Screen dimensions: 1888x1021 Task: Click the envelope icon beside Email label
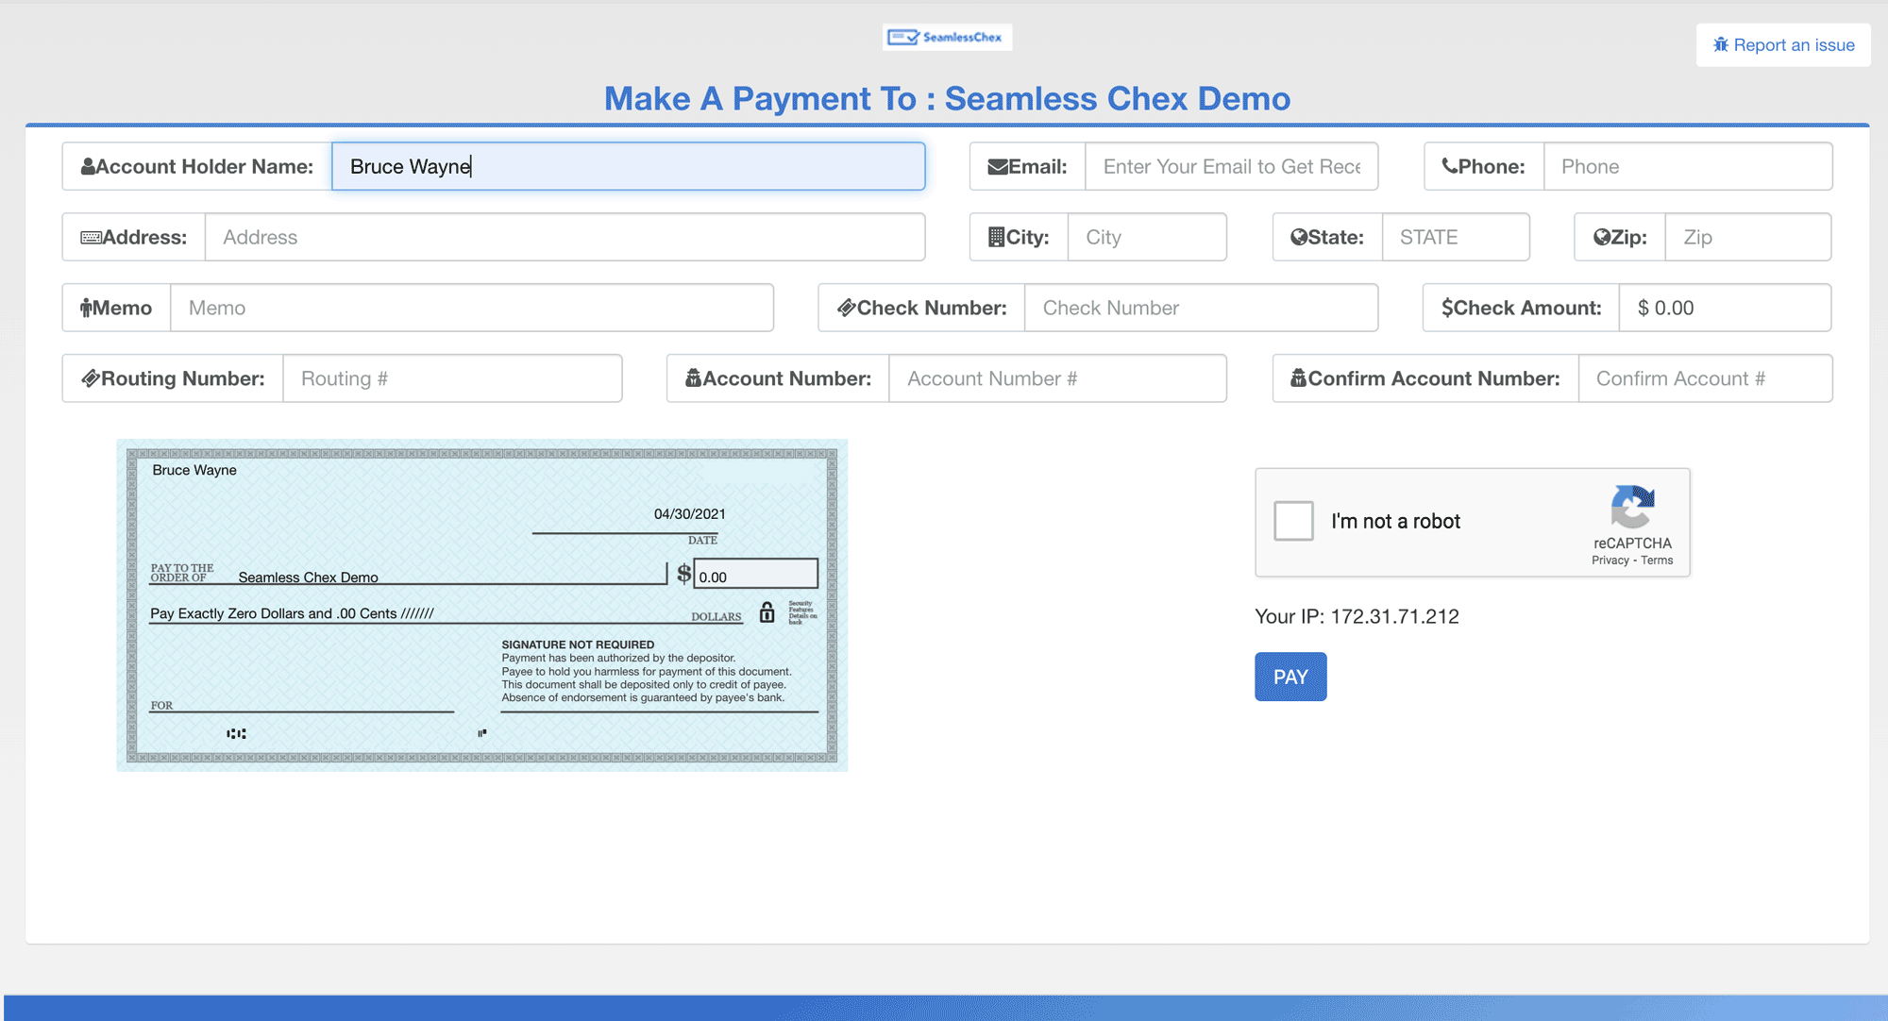click(x=997, y=167)
